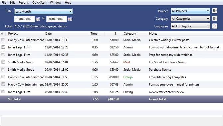
Task: Sort by Project column header
Action: tap(13, 34)
